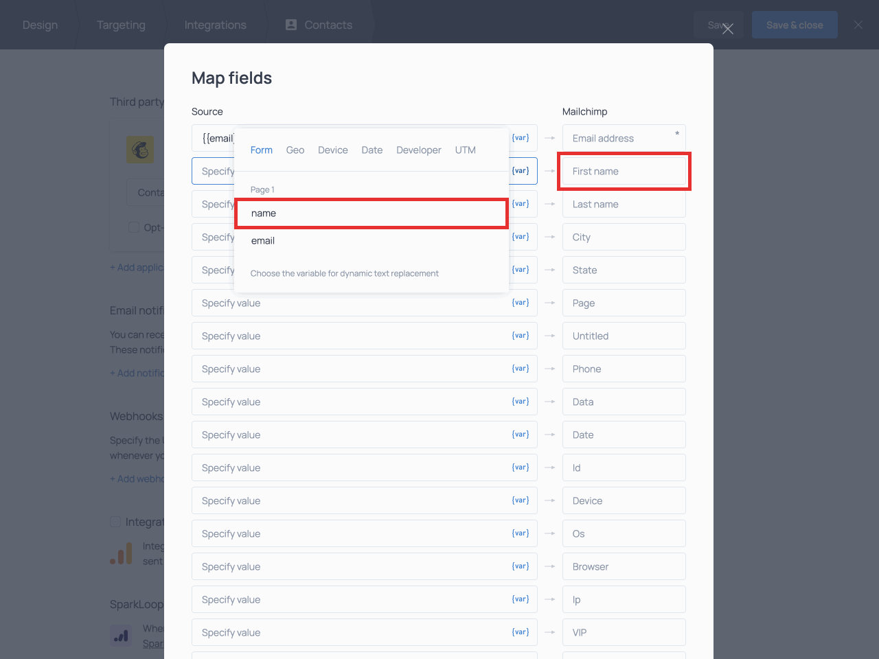Image resolution: width=879 pixels, height=659 pixels.
Task: Select the UTM variables tab
Action: coord(465,150)
